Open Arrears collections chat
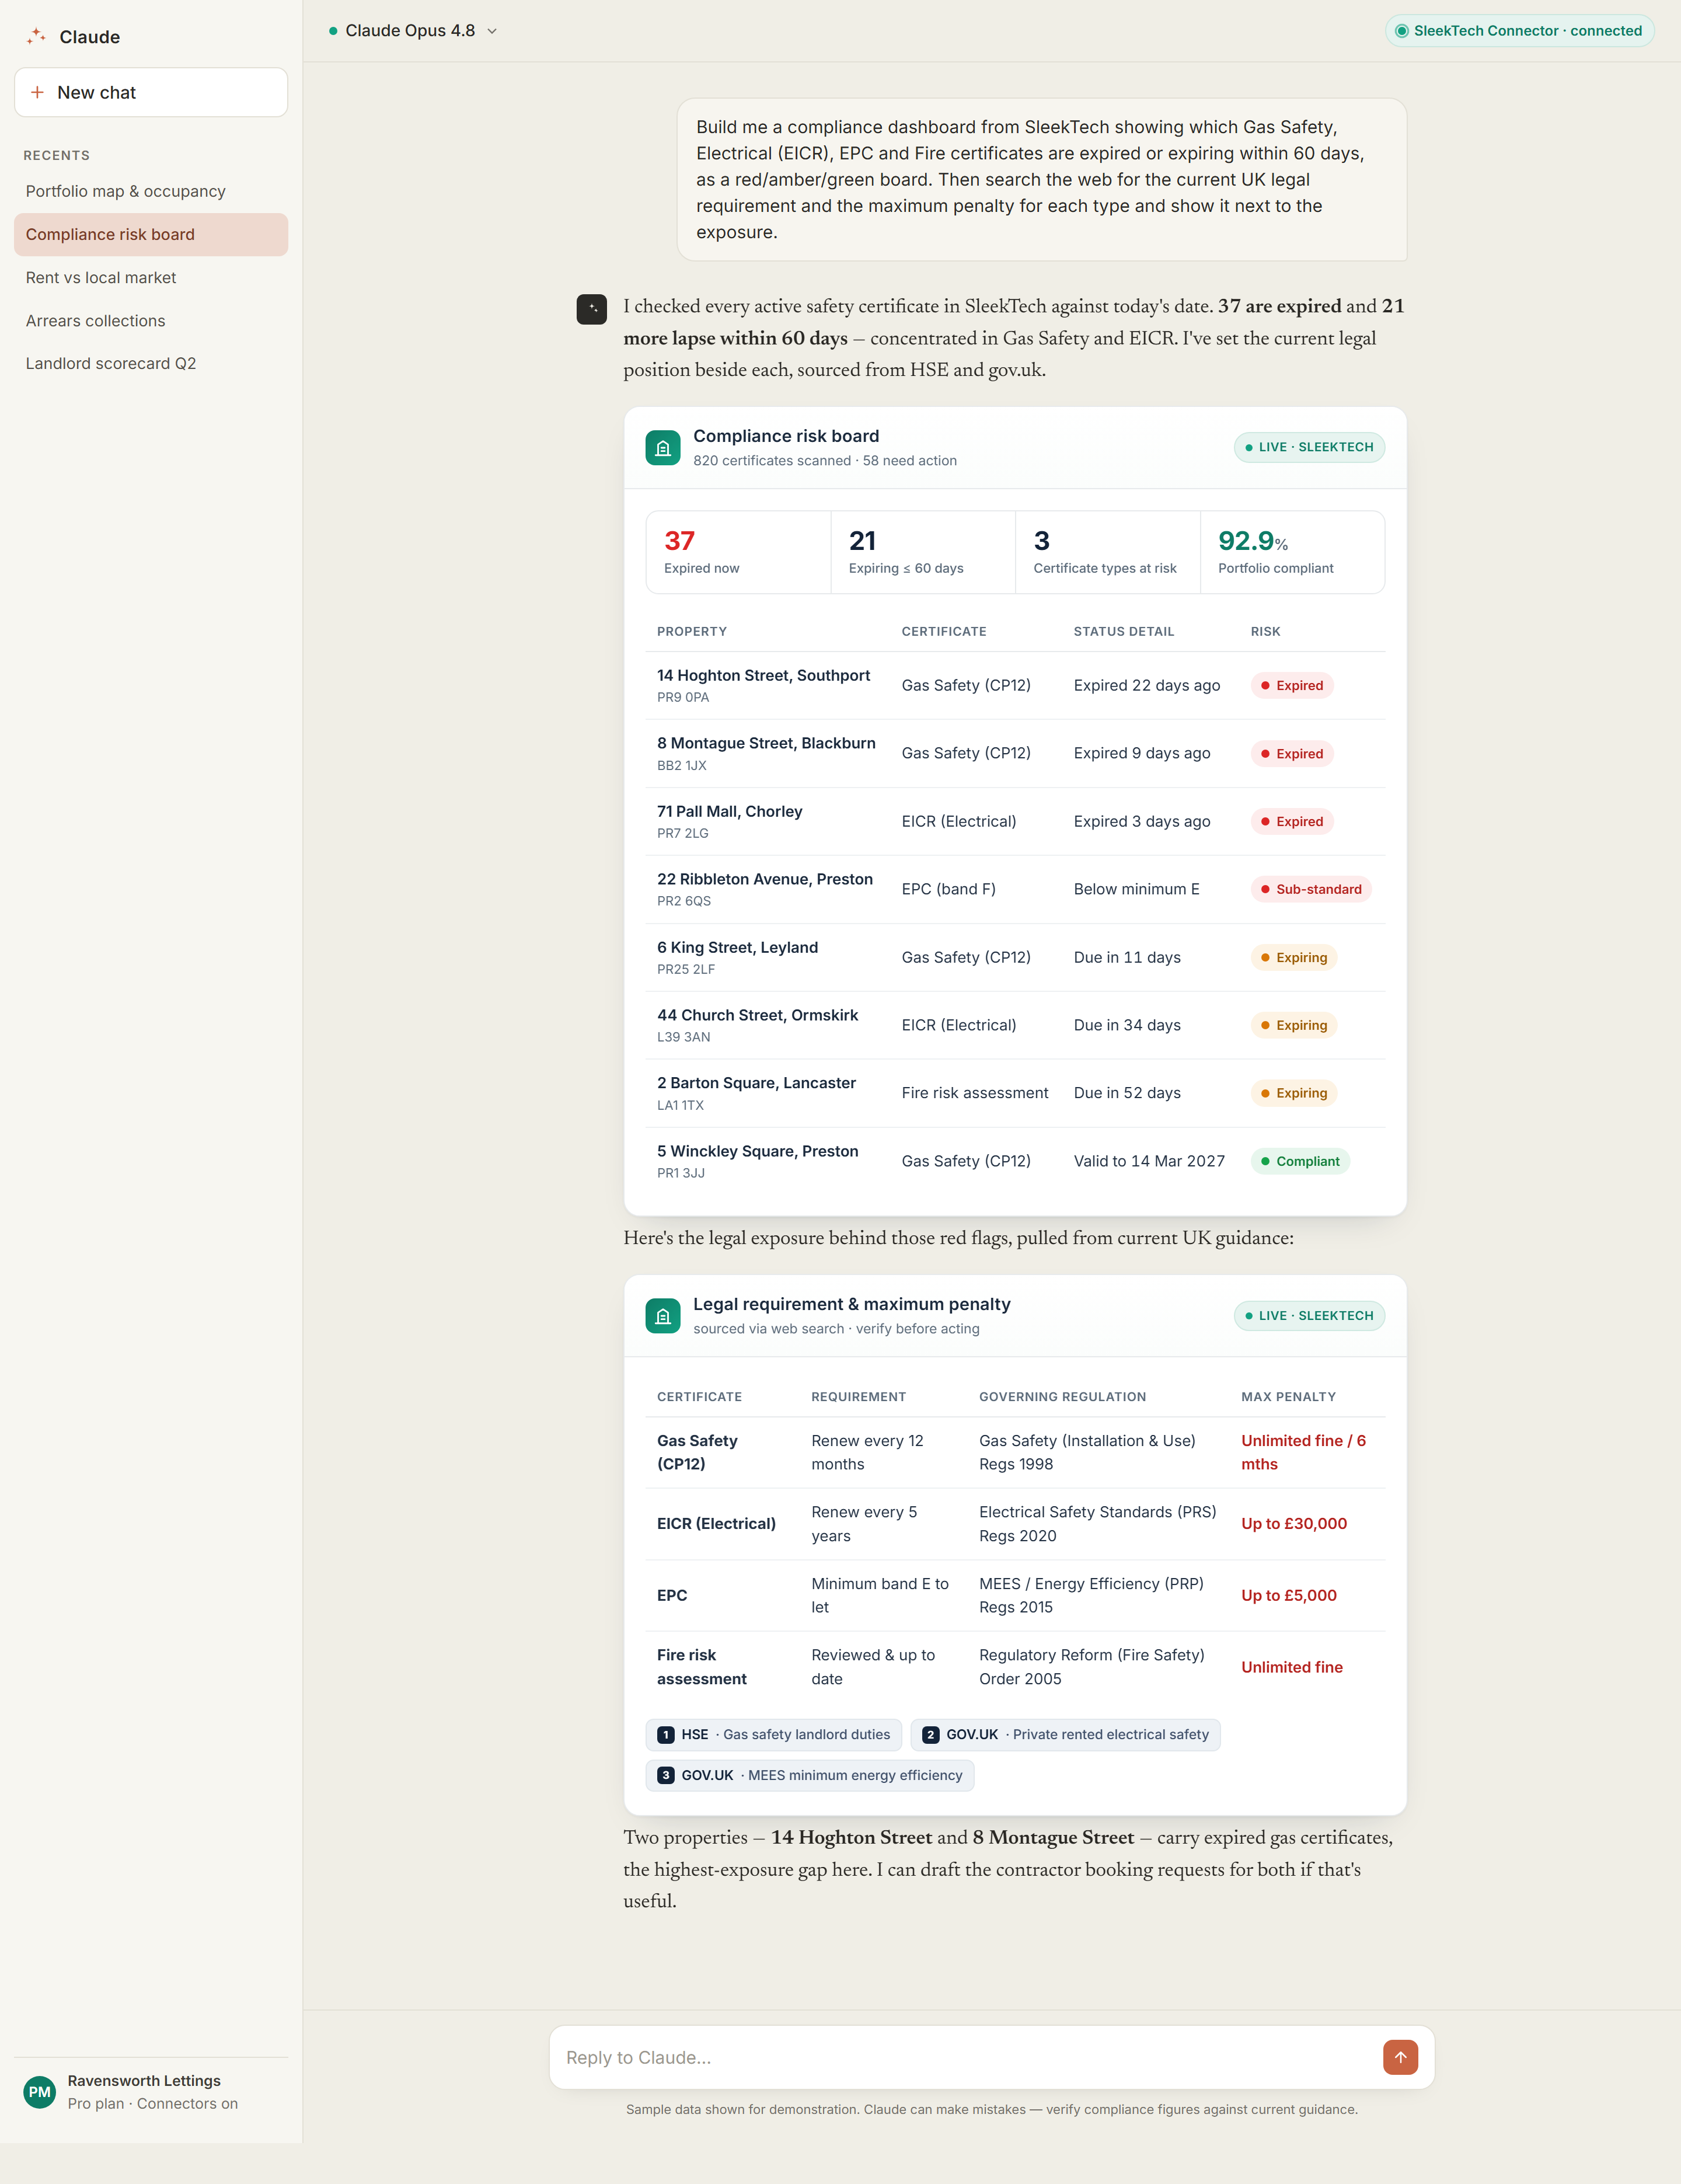 point(151,320)
